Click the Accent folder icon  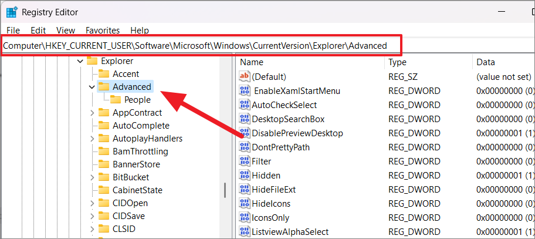tap(103, 74)
